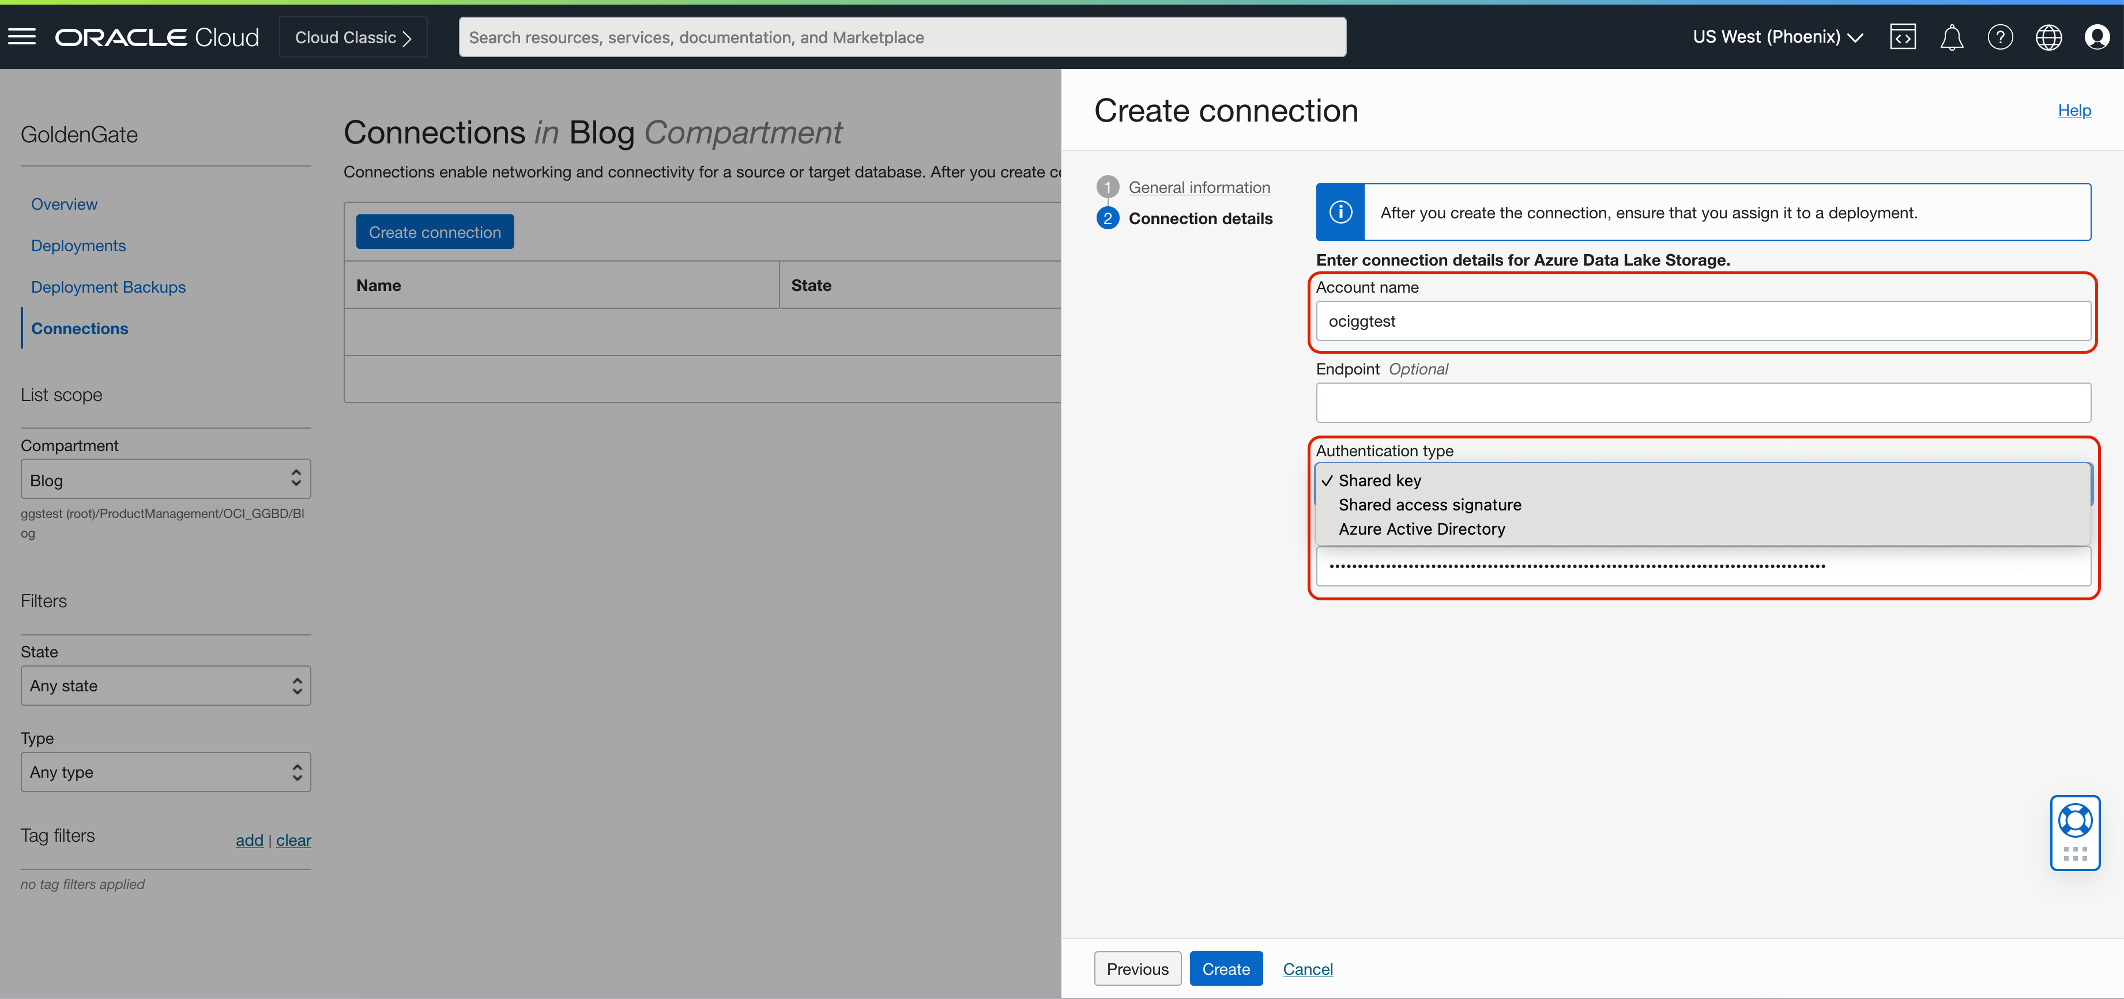Click the Previous button

[x=1137, y=968]
